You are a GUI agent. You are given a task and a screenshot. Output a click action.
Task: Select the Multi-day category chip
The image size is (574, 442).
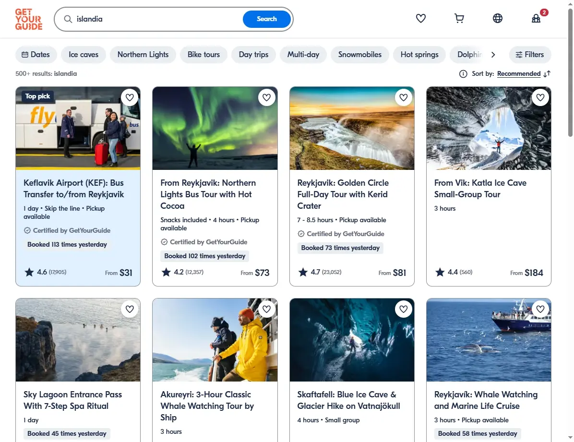[x=303, y=55]
